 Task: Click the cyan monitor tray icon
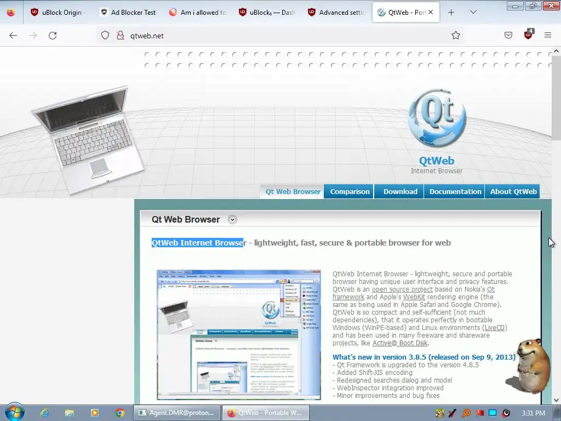point(493,413)
